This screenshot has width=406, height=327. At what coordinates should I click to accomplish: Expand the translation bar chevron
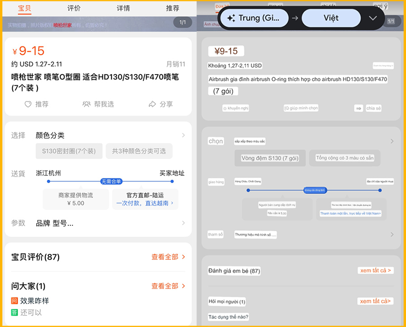pyautogui.click(x=373, y=19)
